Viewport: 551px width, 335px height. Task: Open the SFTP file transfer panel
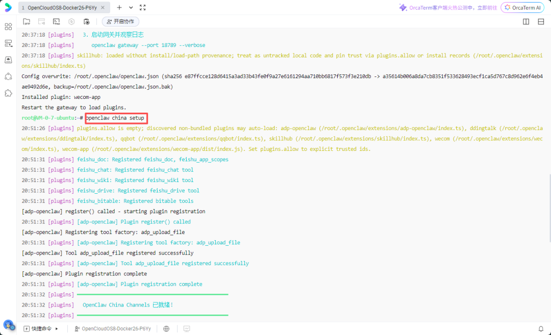(27, 21)
